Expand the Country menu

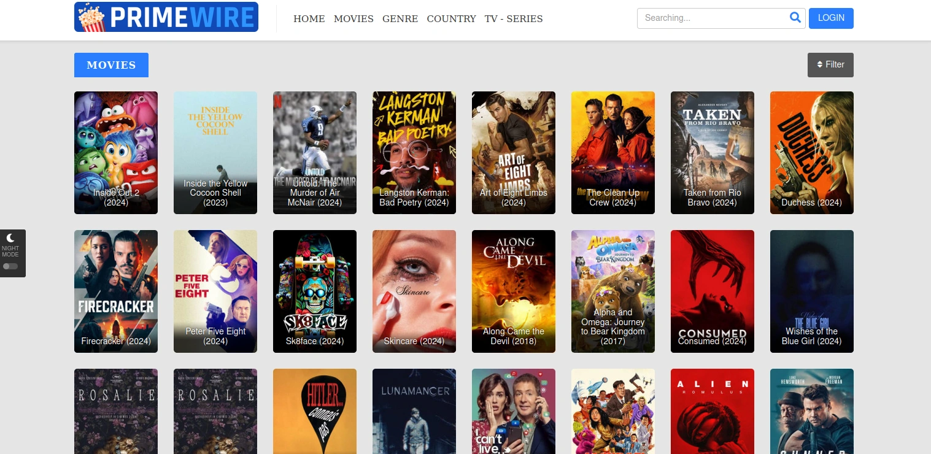[x=451, y=19]
